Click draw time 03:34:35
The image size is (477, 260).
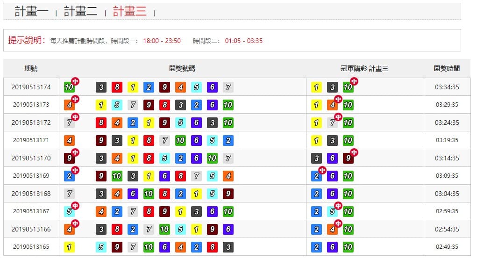447,87
